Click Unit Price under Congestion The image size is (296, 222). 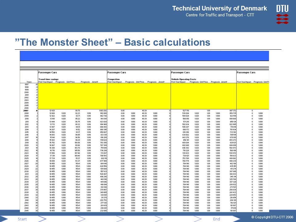pos(140,82)
